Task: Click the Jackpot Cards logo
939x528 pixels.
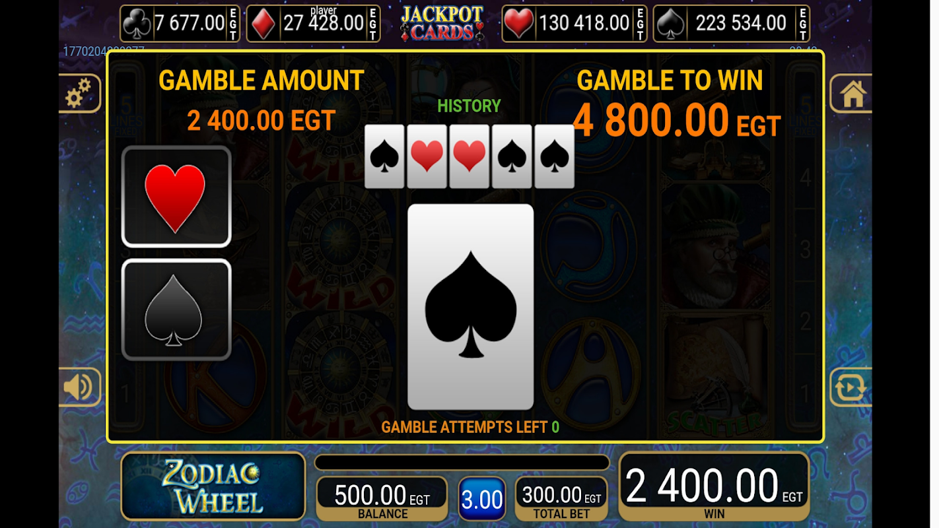Action: coord(442,24)
